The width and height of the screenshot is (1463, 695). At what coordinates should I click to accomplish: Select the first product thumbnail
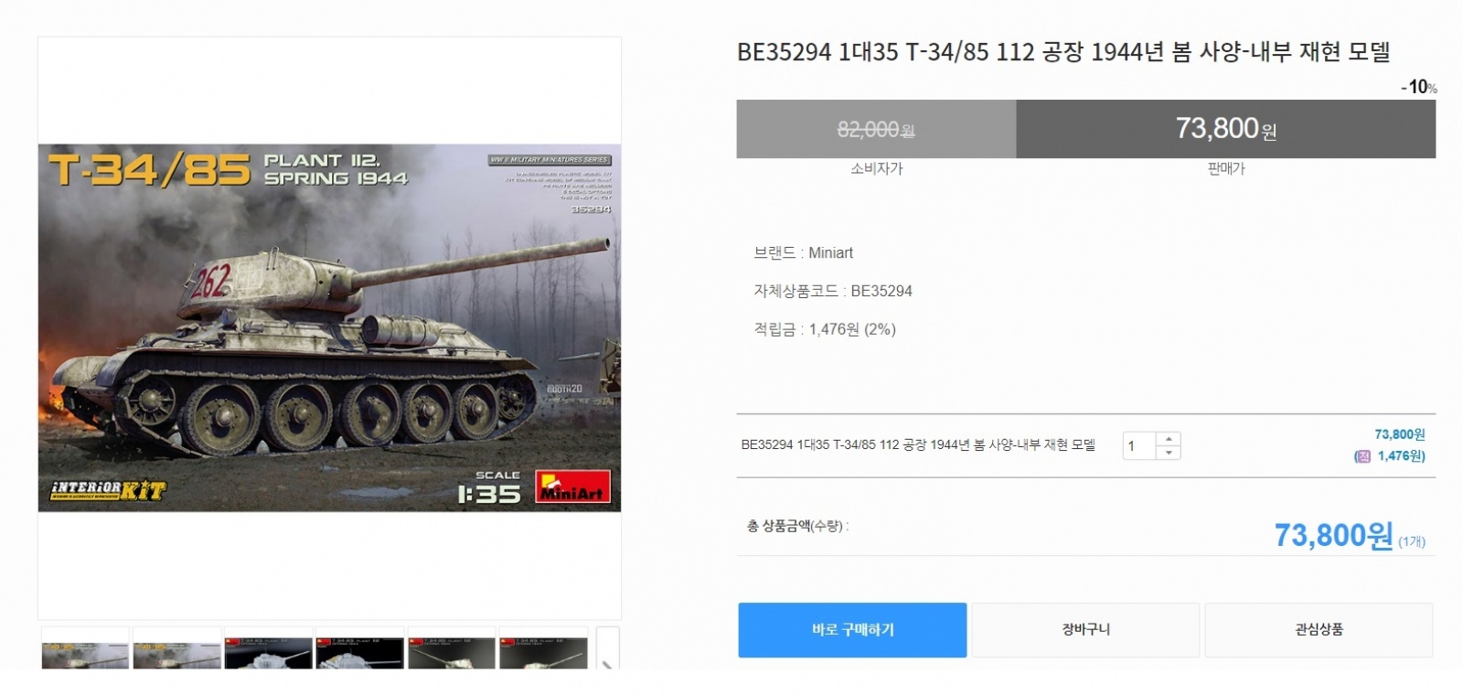(85, 650)
